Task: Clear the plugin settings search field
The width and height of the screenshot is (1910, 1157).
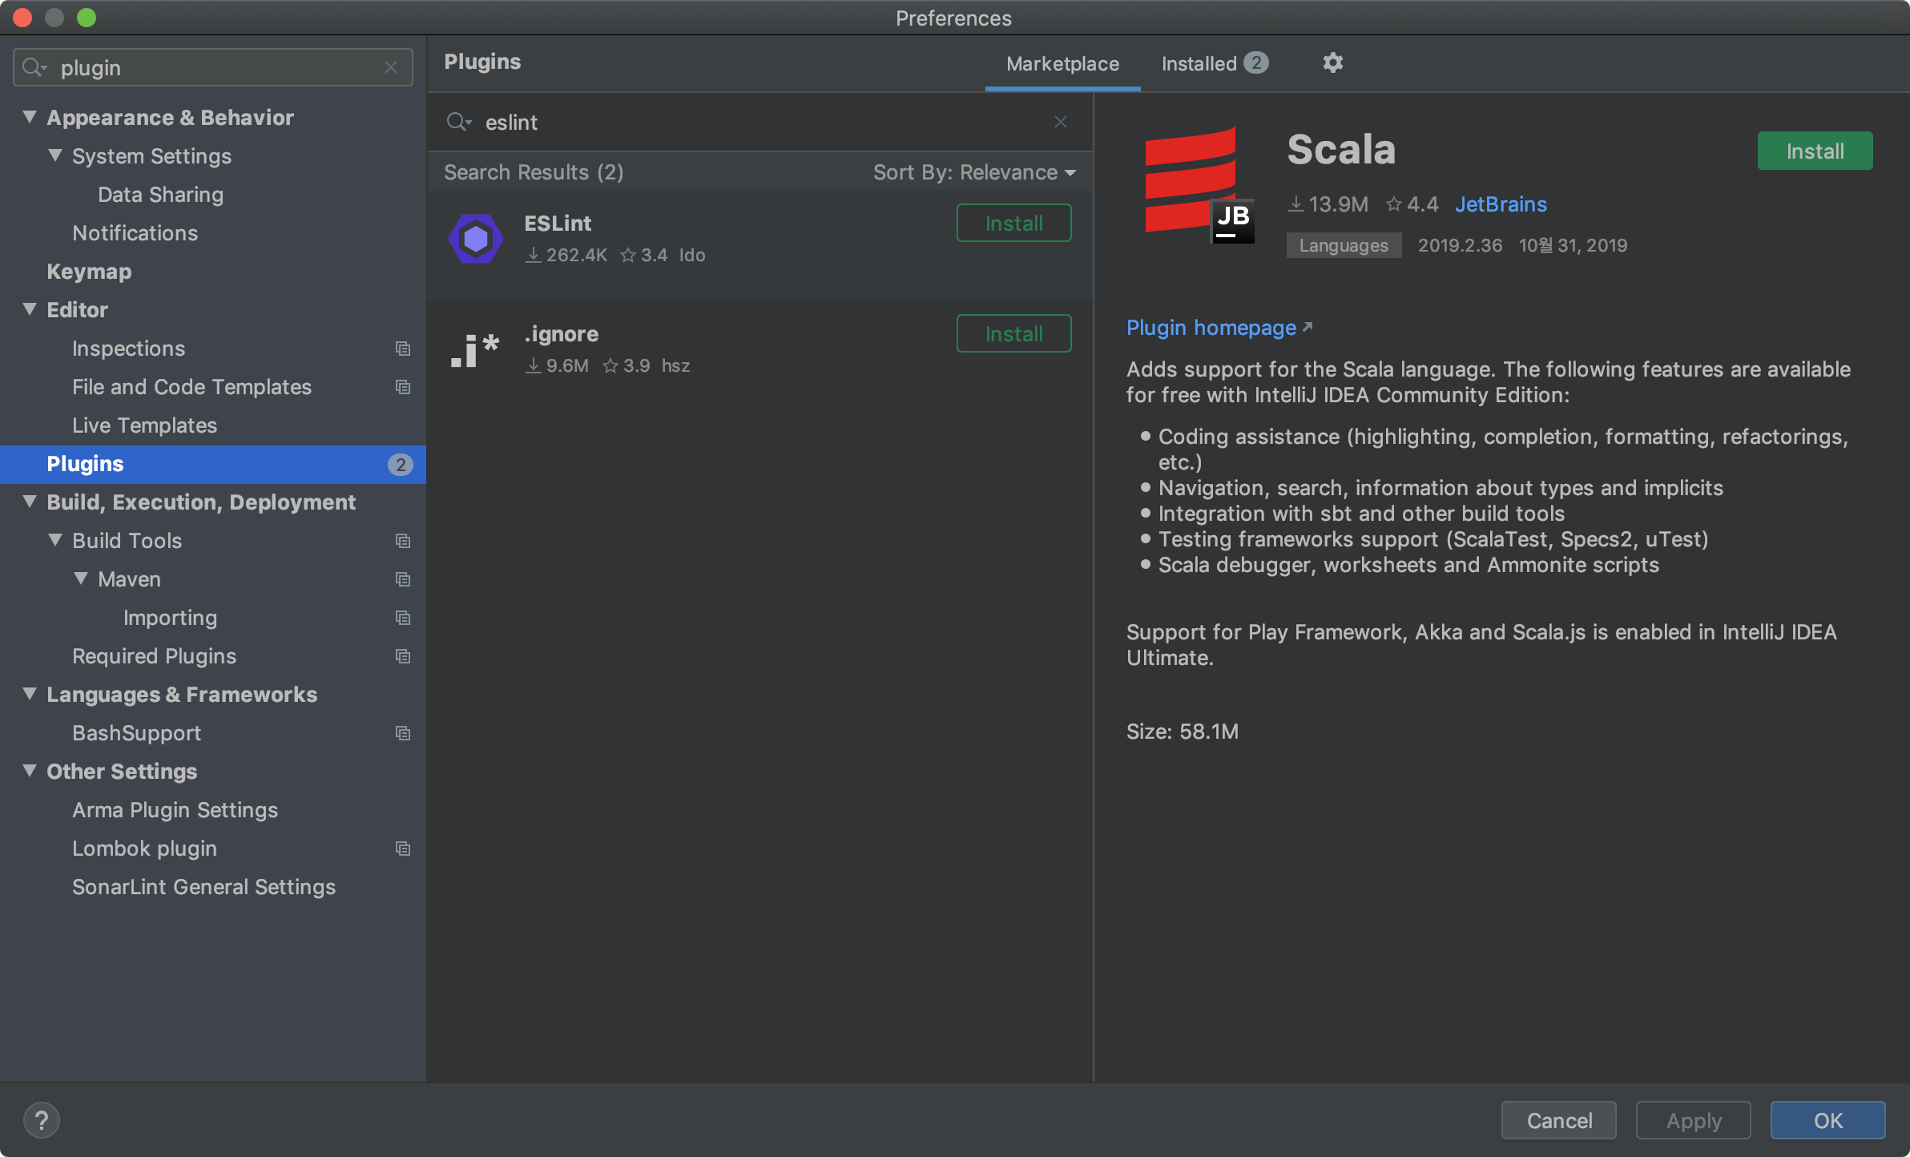Action: coord(391,68)
